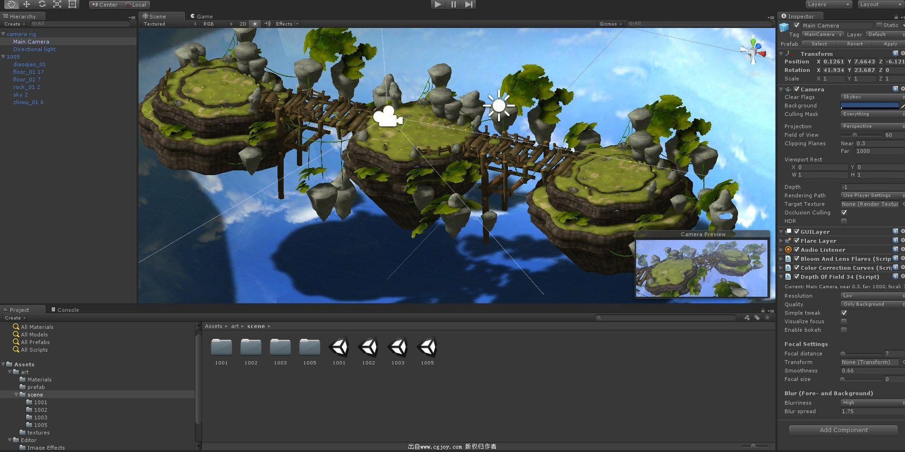Viewport: 905px width, 452px height.
Task: Toggle Local handle rotation button
Action: click(135, 4)
